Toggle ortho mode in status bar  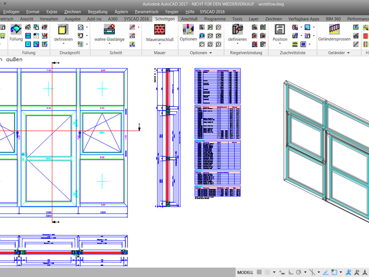[x=291, y=272]
